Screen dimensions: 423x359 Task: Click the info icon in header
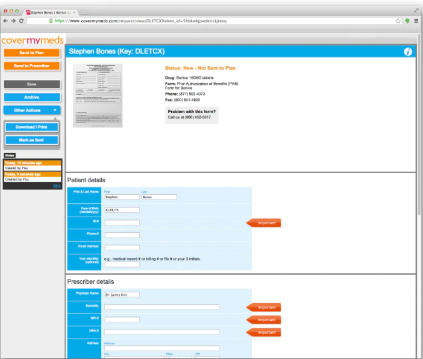pos(407,52)
